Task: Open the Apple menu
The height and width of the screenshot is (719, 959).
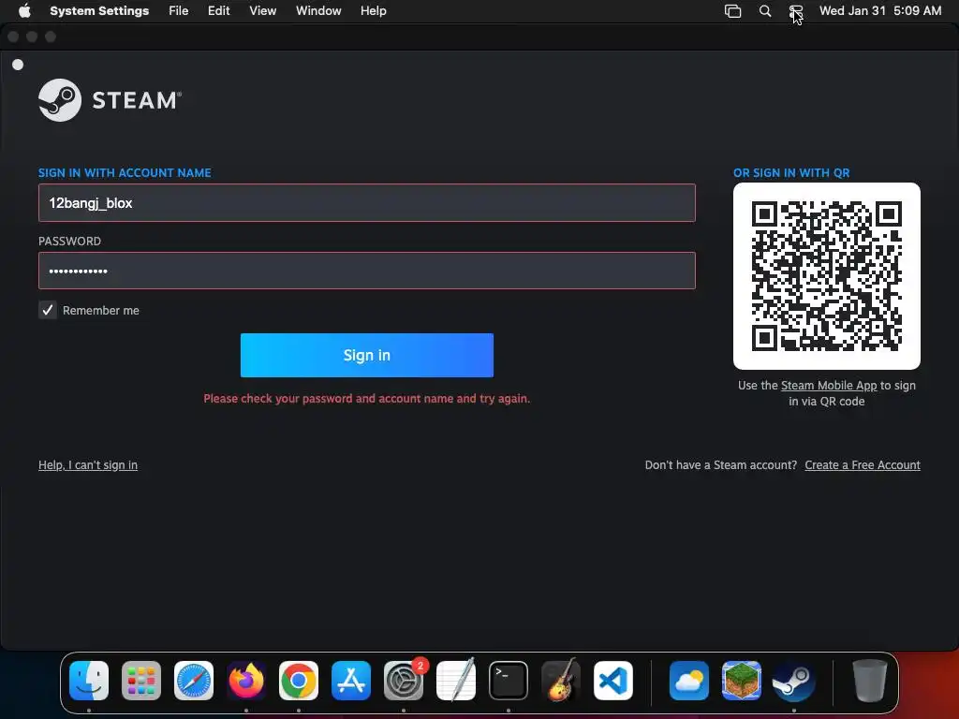Action: (x=24, y=10)
